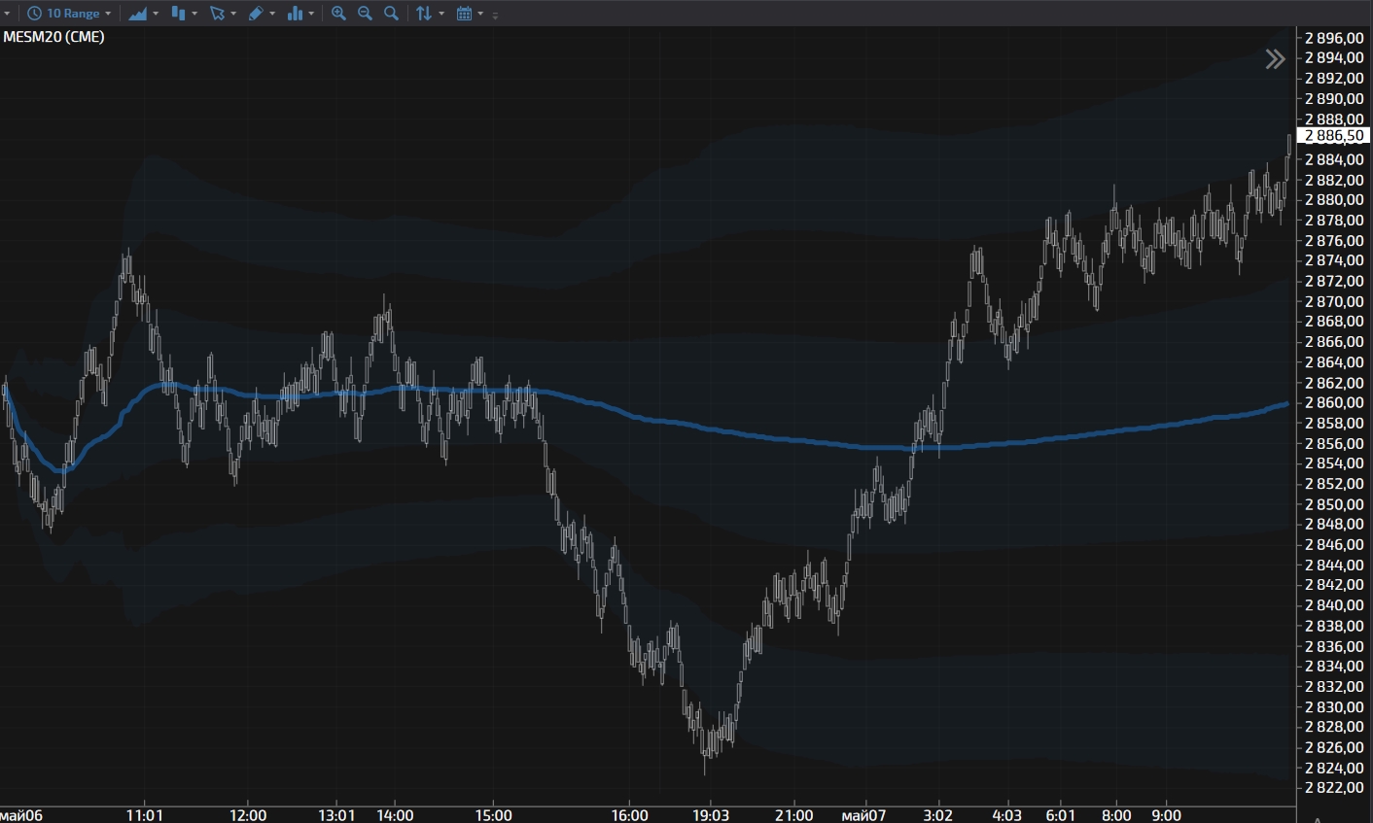Click the MESM20 (CME) instrument label
This screenshot has height=823, width=1373.
54,37
